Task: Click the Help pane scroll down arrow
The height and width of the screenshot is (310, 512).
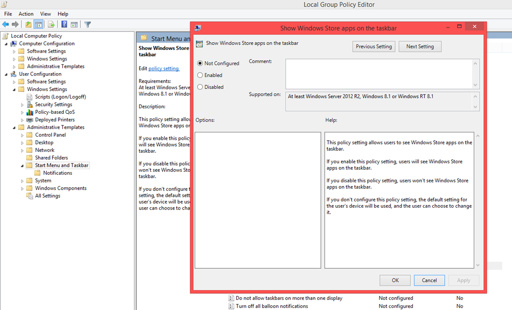Action: click(x=478, y=265)
